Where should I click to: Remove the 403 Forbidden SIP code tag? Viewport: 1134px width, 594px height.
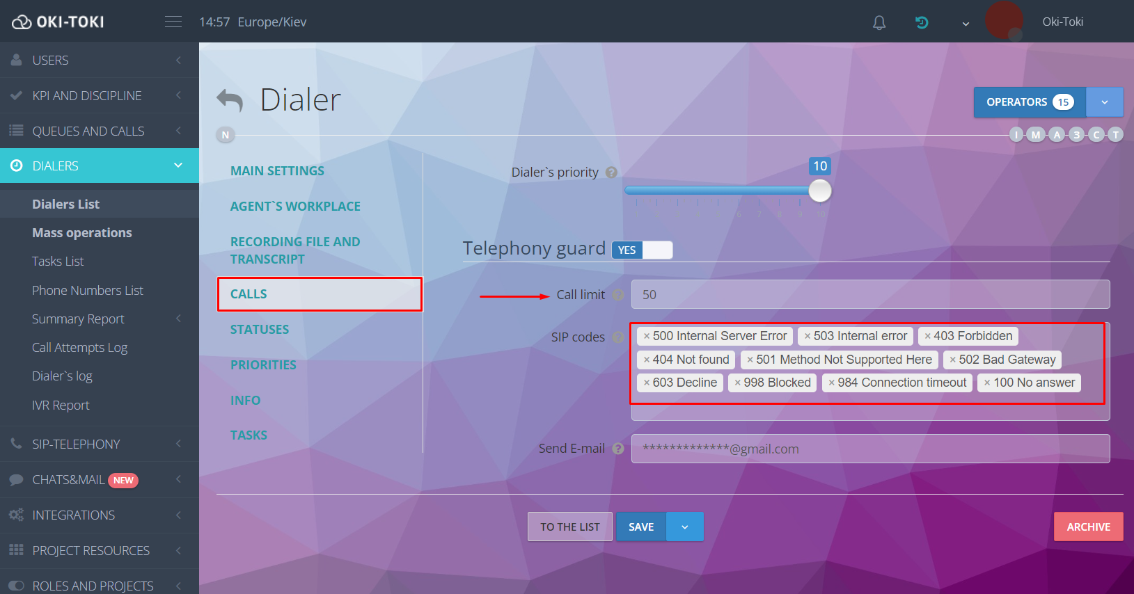click(x=927, y=337)
